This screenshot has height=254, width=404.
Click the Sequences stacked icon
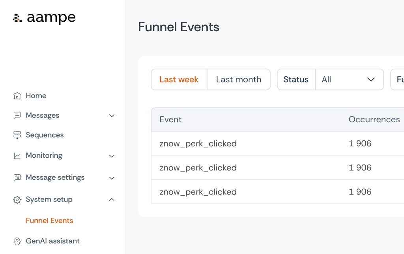point(17,135)
